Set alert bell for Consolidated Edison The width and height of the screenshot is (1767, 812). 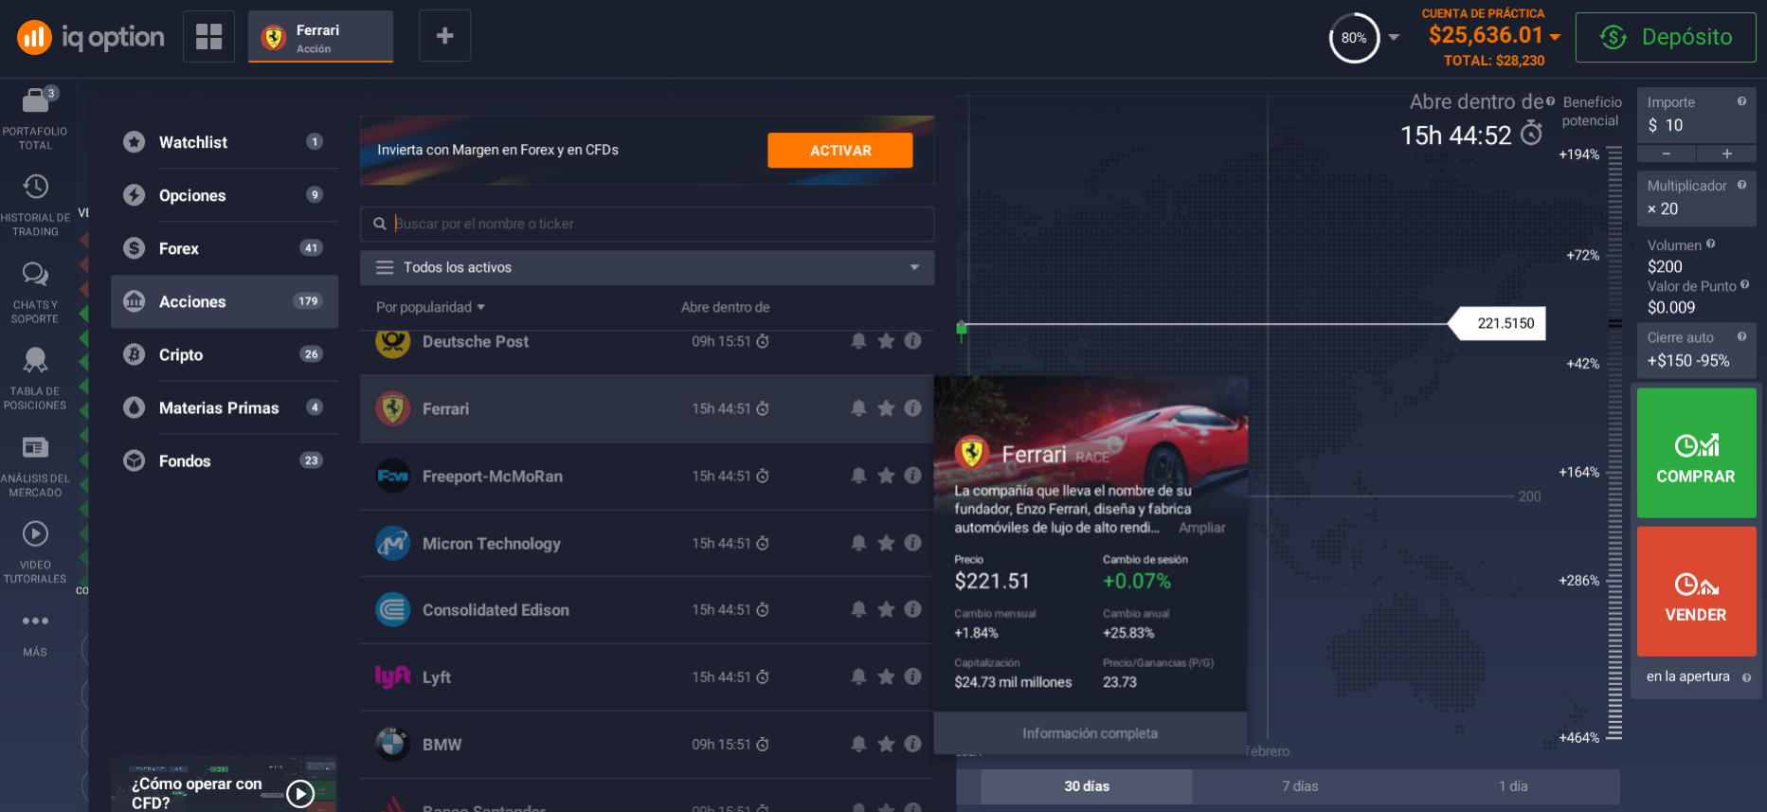pyautogui.click(x=858, y=609)
